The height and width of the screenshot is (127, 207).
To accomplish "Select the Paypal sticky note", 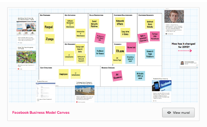I will tap(48, 27).
